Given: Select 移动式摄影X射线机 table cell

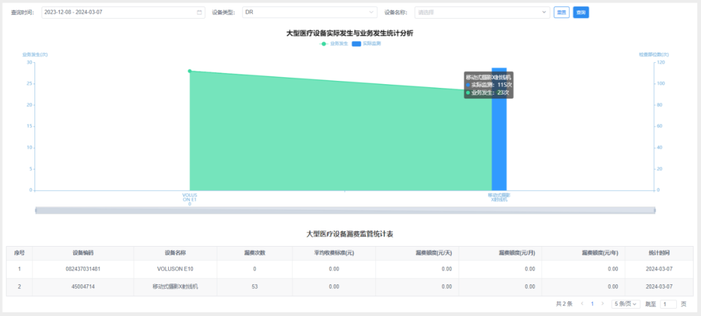Looking at the screenshot, I should click(175, 287).
